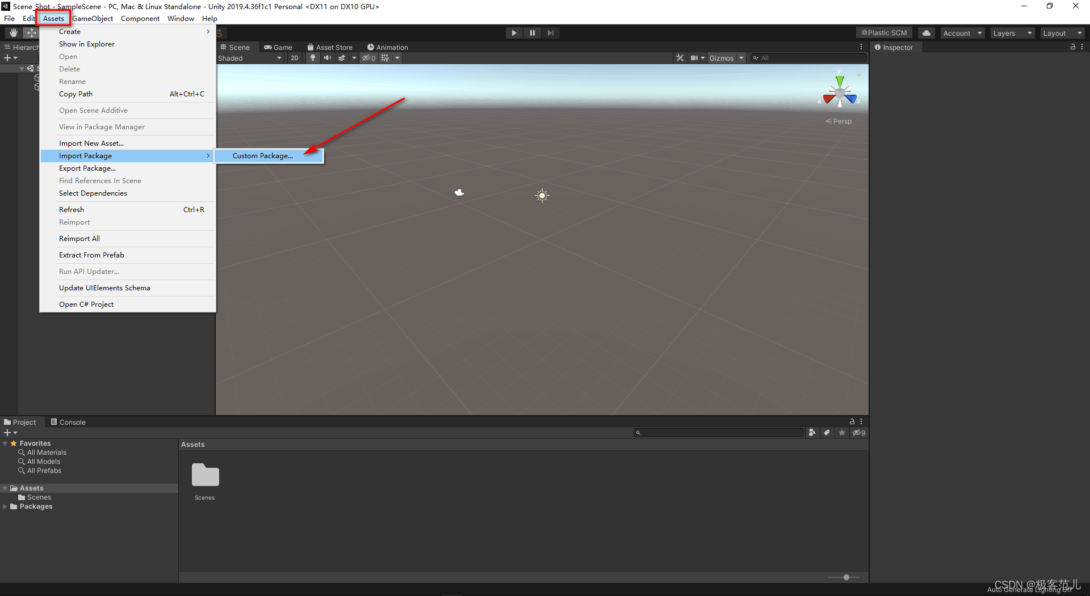Open the cloud services icon
This screenshot has height=596, width=1090.
[926, 33]
